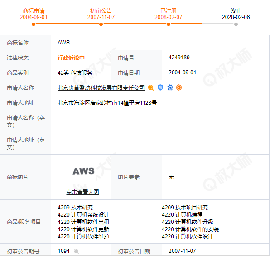
Task: Click service item 4220 计算机软件的安装
Action: pos(190,229)
